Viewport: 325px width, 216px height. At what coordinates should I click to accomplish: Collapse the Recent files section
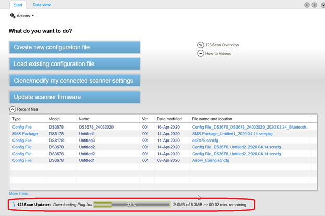coord(12,109)
